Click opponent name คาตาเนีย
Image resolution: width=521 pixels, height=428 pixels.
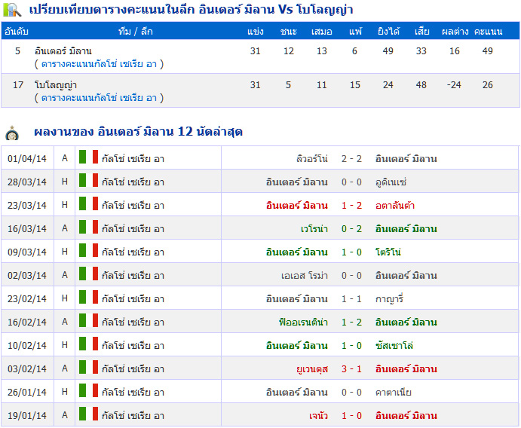pos(394,392)
